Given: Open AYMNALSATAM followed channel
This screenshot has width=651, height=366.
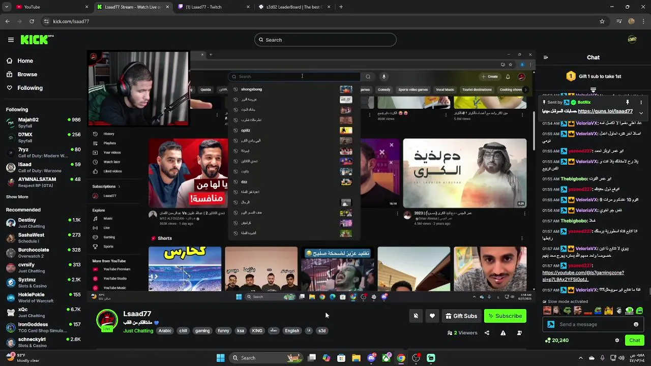Looking at the screenshot, I should pos(43,182).
